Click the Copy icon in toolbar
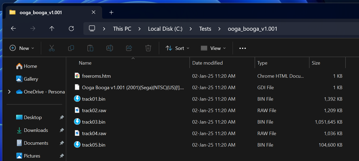 tap(71, 48)
